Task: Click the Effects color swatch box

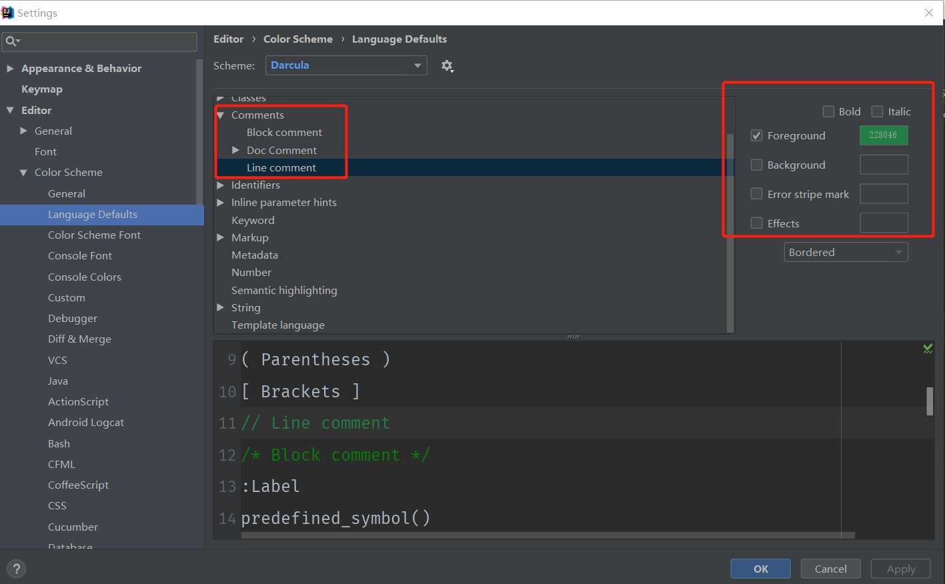Action: coord(884,223)
